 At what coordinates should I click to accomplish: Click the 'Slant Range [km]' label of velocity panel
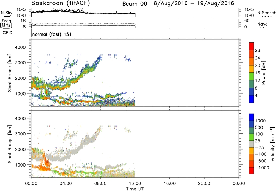point(10,144)
